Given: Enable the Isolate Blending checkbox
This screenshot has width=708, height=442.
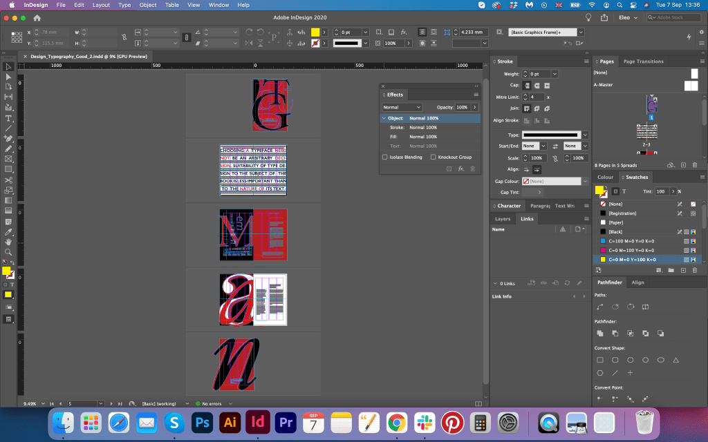Looking at the screenshot, I should tap(385, 157).
